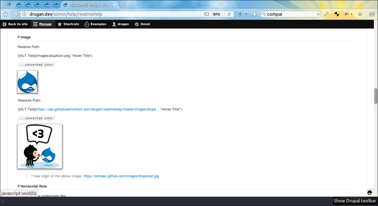Open a new tab with plus button
The image size is (378, 206).
124,5
